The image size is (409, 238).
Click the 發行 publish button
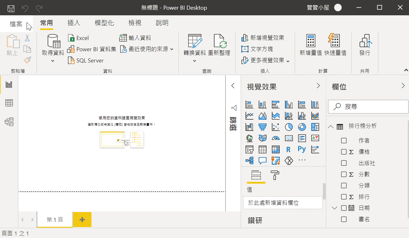365,45
